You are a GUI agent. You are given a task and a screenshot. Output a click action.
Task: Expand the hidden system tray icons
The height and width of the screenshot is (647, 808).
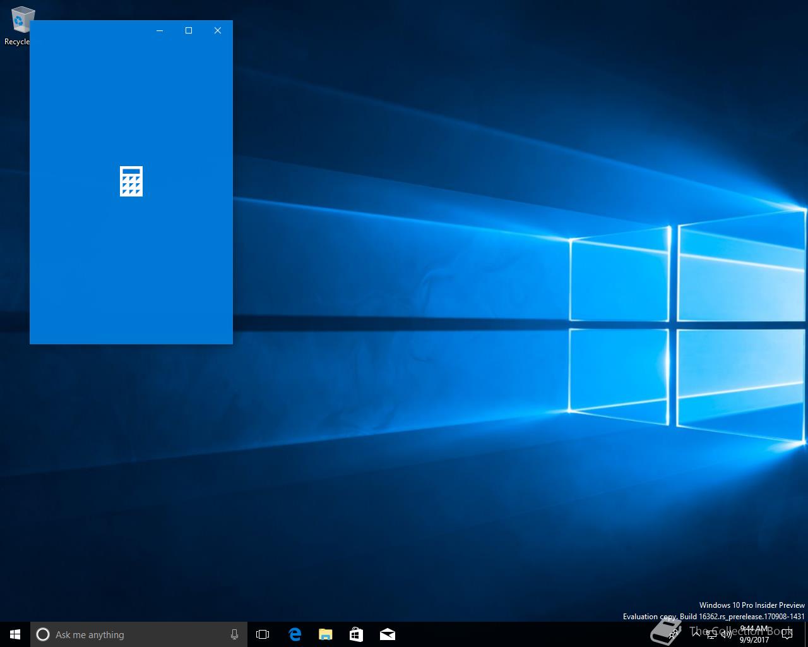[696, 634]
